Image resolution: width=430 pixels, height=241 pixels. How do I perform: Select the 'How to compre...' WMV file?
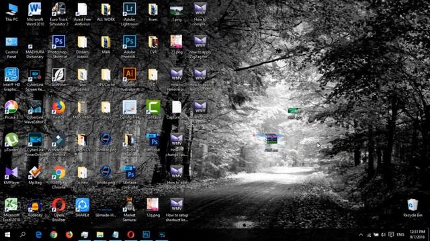[200, 14]
